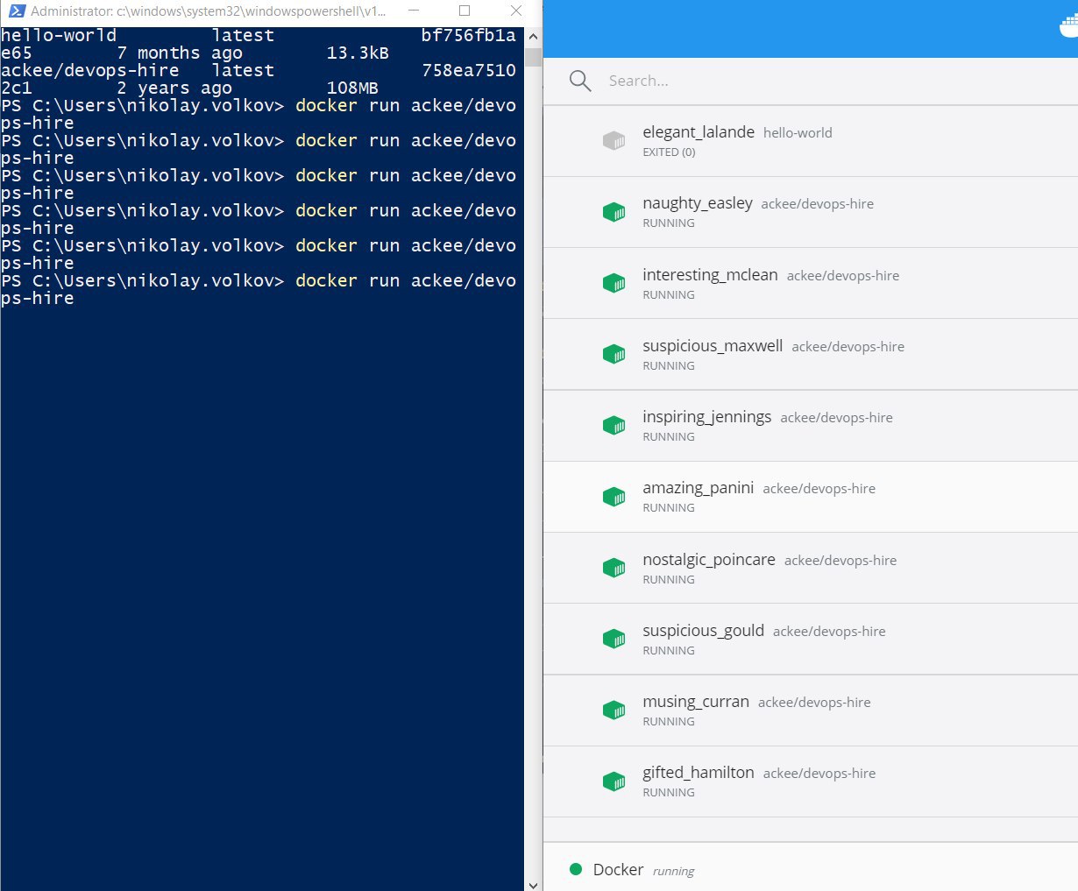This screenshot has width=1078, height=891.
Task: Click gifted_hamilton's ackee/devops-hire image label
Action: pyautogui.click(x=819, y=774)
